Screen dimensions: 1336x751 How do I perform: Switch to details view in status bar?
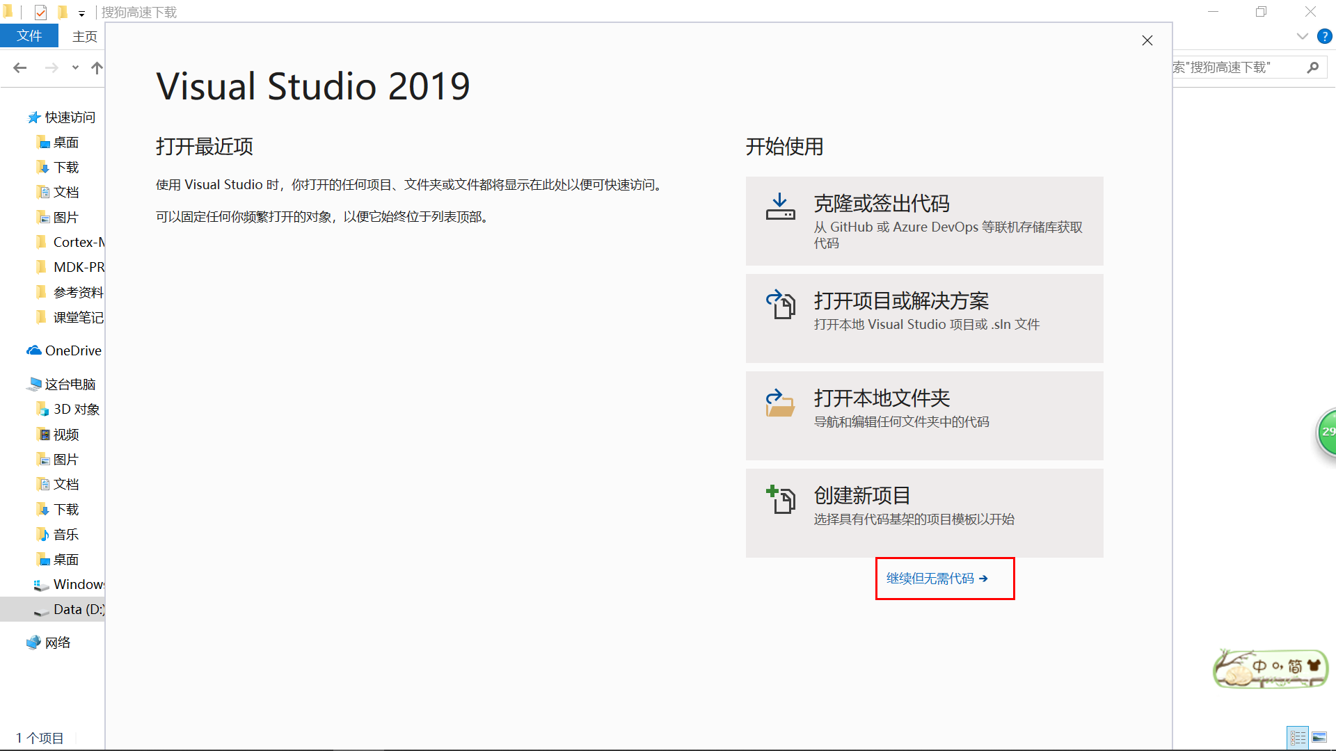[x=1298, y=738]
